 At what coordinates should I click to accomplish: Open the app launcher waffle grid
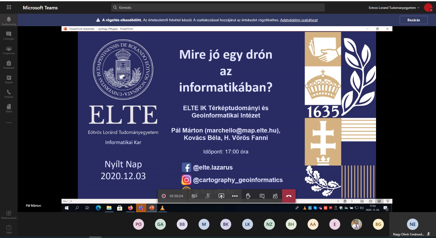point(9,7)
